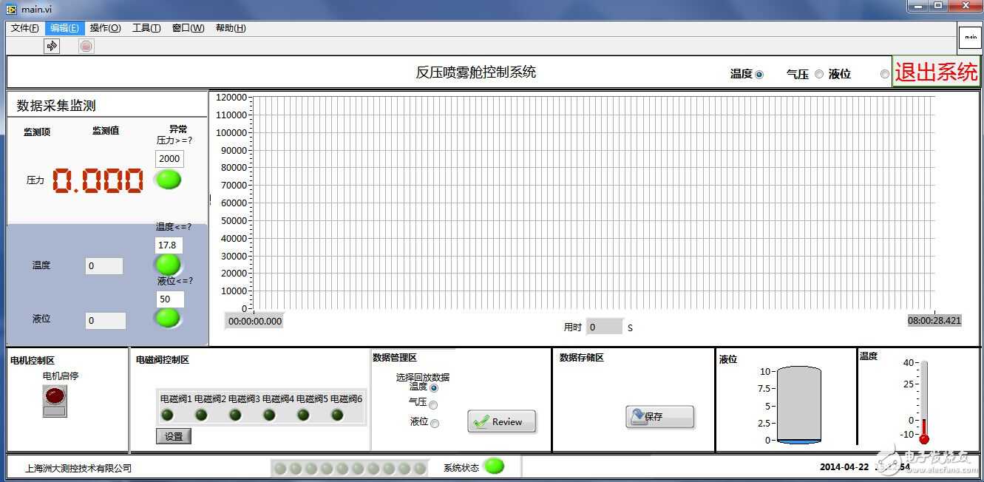Image resolution: width=984 pixels, height=482 pixels.
Task: Select the top 液位 radio button
Action: point(885,74)
